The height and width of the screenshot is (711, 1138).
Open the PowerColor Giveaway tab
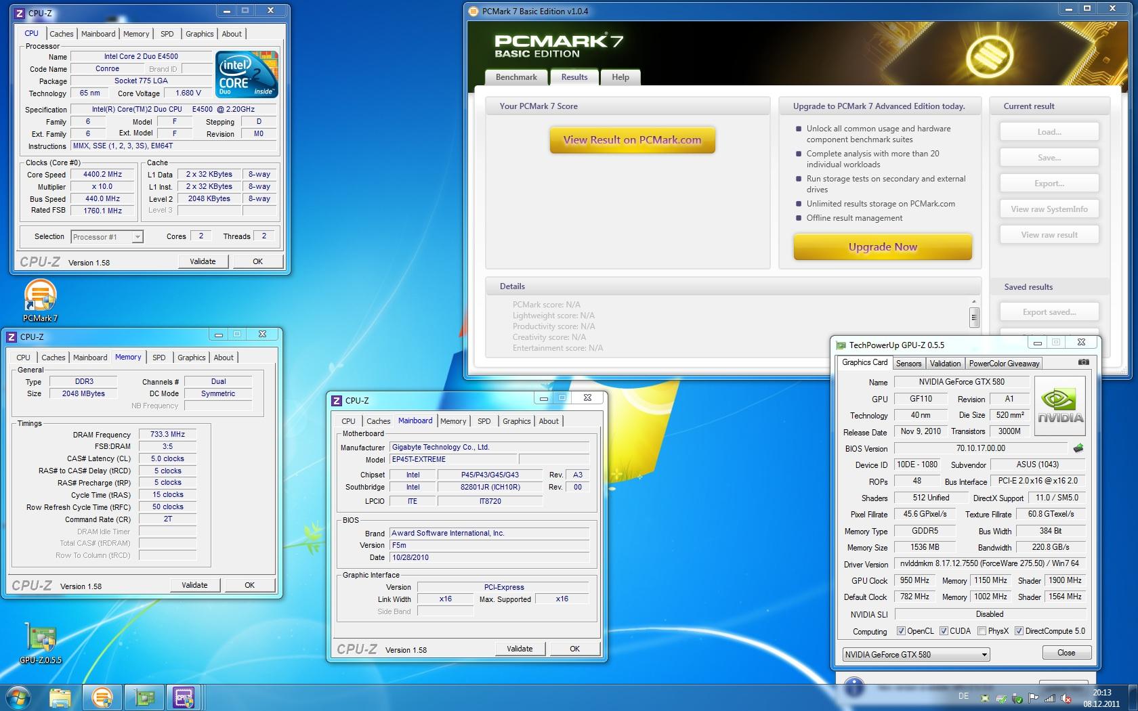1004,364
